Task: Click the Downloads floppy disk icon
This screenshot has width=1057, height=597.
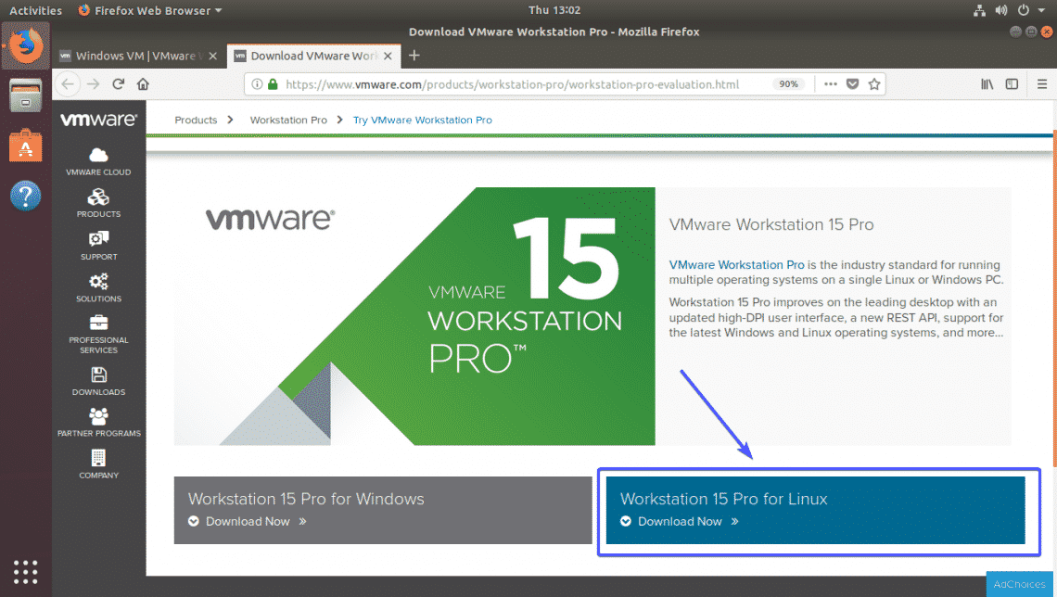Action: pyautogui.click(x=98, y=375)
